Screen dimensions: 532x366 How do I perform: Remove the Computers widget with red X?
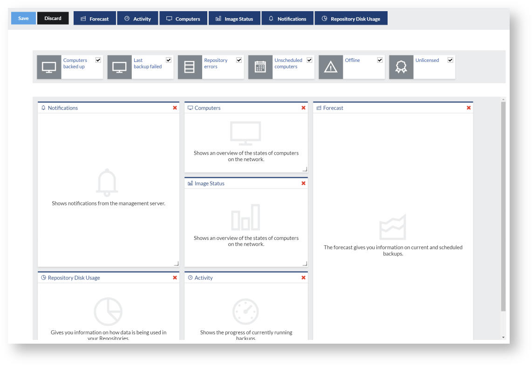[304, 108]
